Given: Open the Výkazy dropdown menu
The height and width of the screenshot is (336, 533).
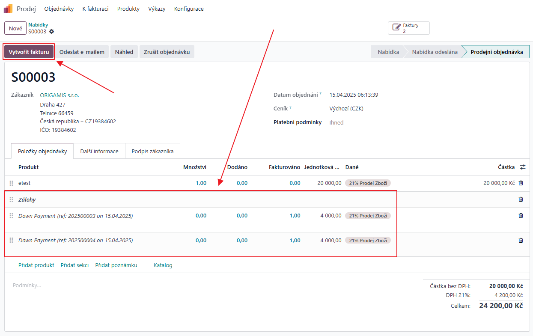Looking at the screenshot, I should click(157, 9).
